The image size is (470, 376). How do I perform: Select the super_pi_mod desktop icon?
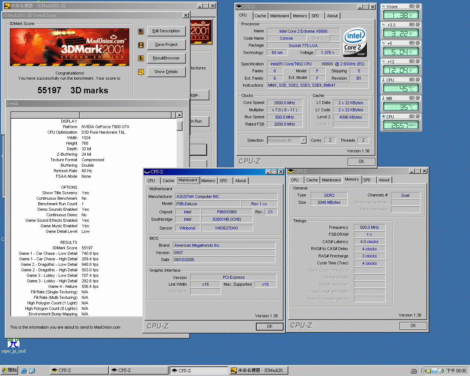14,346
